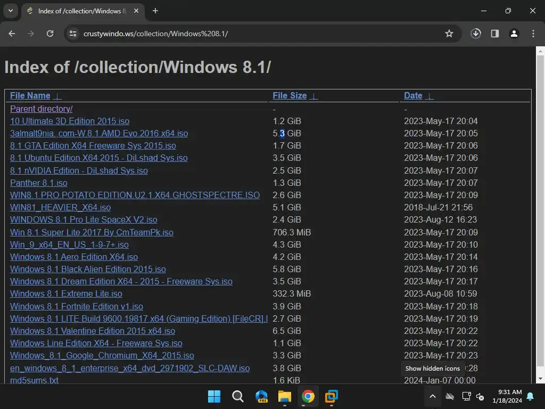Open Panther 8.1.iso link

38,183
